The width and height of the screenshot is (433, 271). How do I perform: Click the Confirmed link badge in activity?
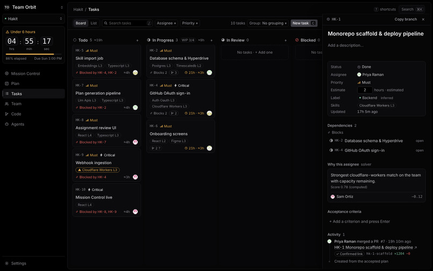pos(349,254)
